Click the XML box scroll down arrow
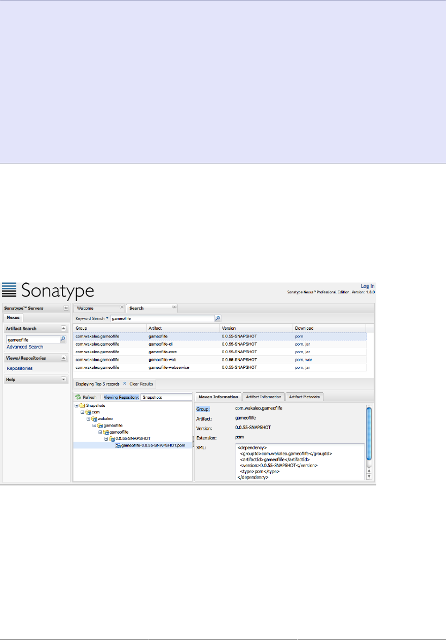Screen dimensions: 446x640 point(369,476)
